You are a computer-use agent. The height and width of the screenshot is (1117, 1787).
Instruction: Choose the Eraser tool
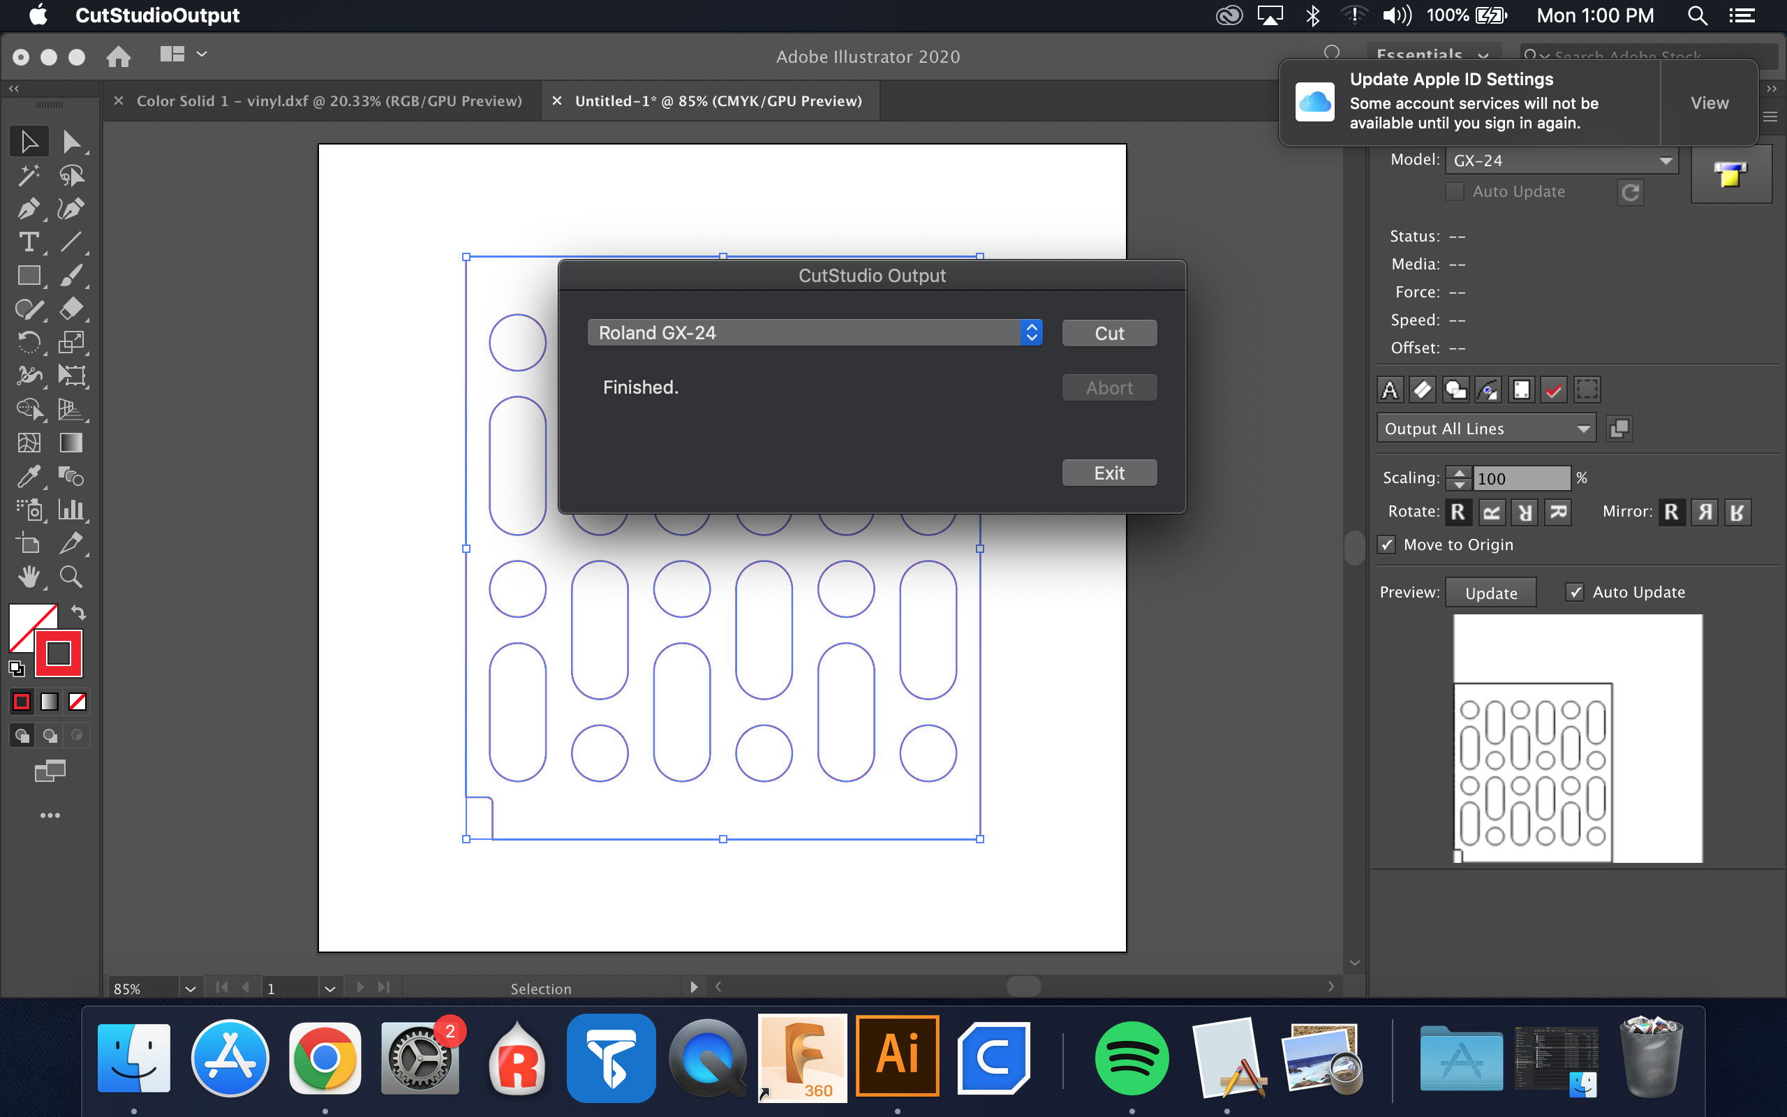pos(71,309)
